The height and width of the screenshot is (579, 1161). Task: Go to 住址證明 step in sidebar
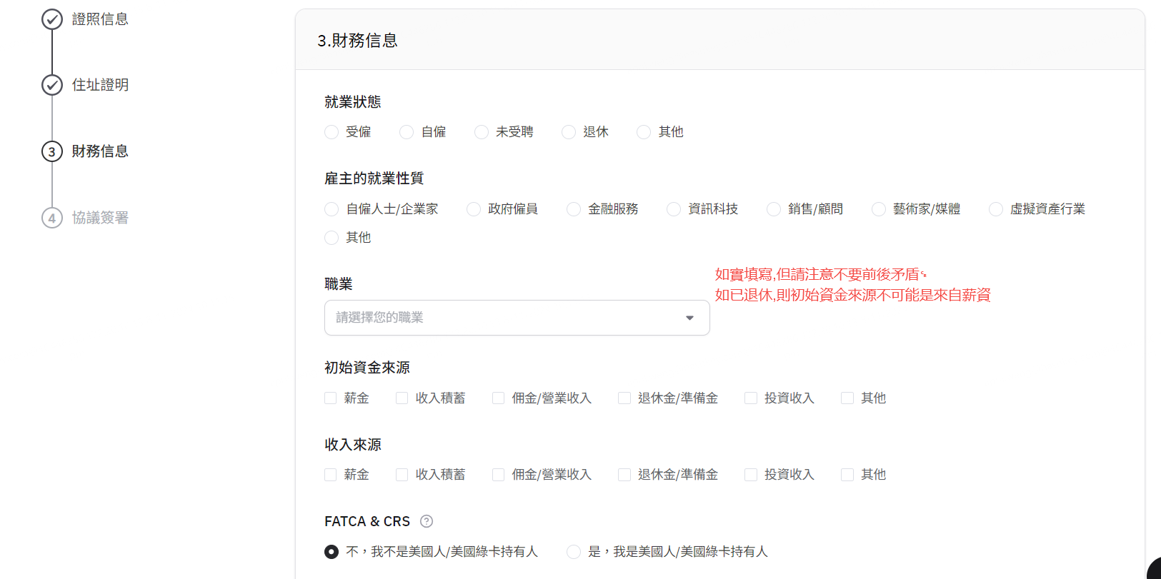[x=100, y=85]
